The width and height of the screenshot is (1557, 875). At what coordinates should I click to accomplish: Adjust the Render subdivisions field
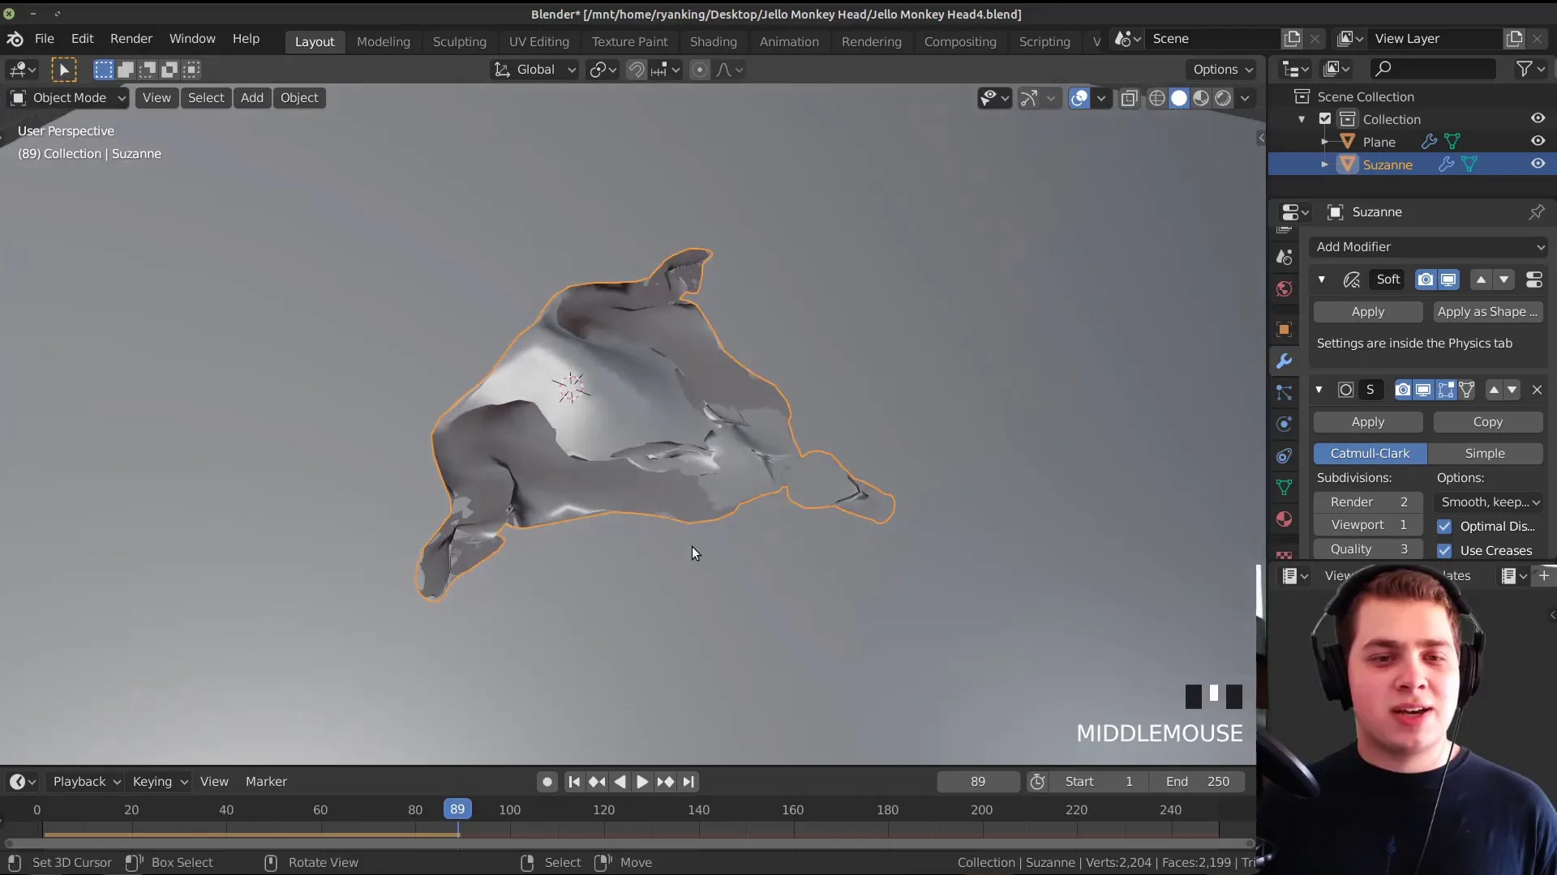(x=1369, y=502)
